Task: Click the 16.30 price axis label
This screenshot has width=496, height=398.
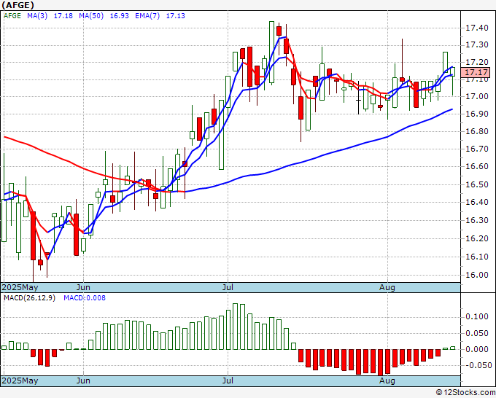Action: [x=477, y=220]
